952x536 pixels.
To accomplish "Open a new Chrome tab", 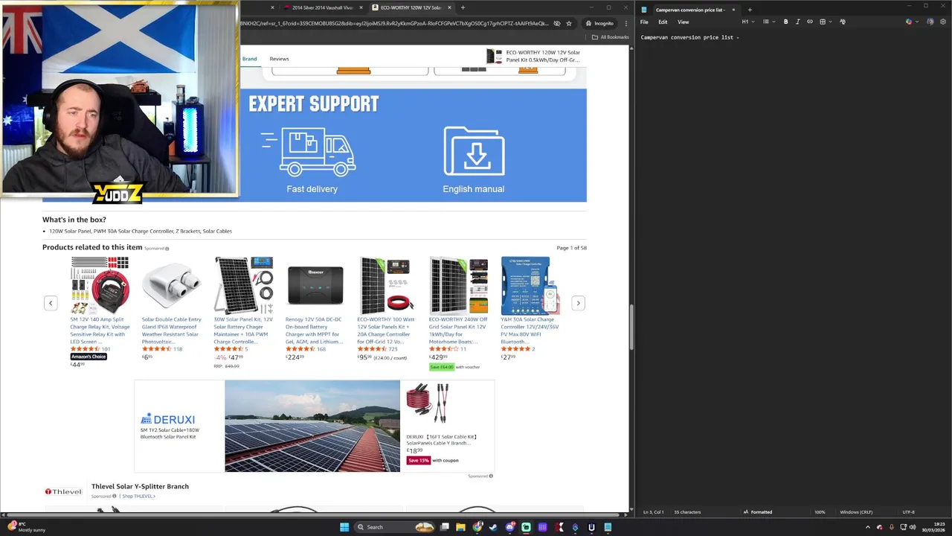I will 463,7.
